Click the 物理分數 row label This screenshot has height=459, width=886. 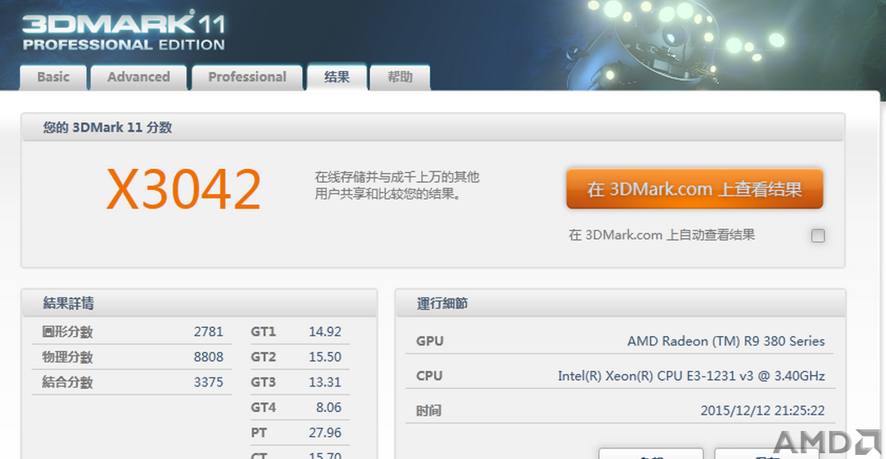68,357
